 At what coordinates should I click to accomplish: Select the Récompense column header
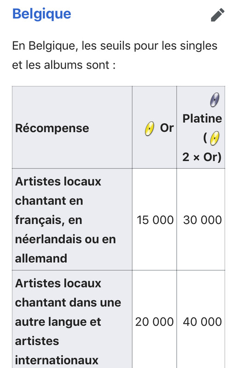coord(52,128)
